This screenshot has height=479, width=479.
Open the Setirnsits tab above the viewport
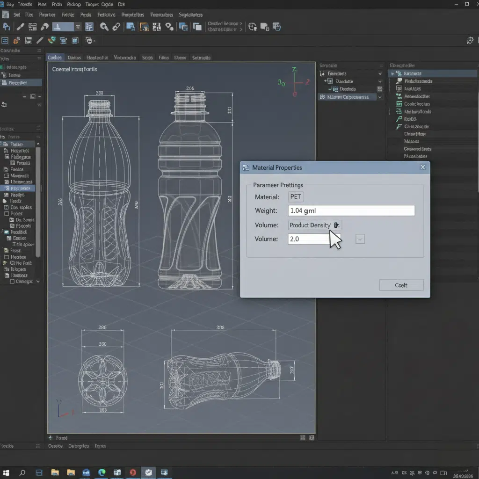click(x=201, y=58)
